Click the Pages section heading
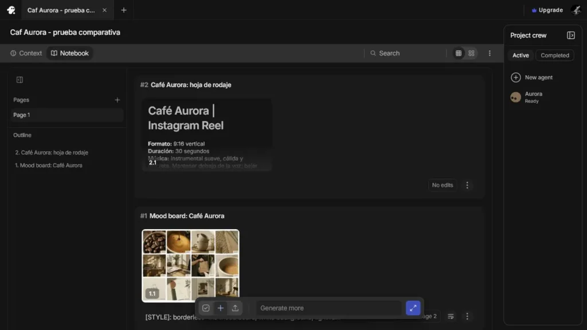Screen dimensions: 587x330 pyautogui.click(x=21, y=100)
